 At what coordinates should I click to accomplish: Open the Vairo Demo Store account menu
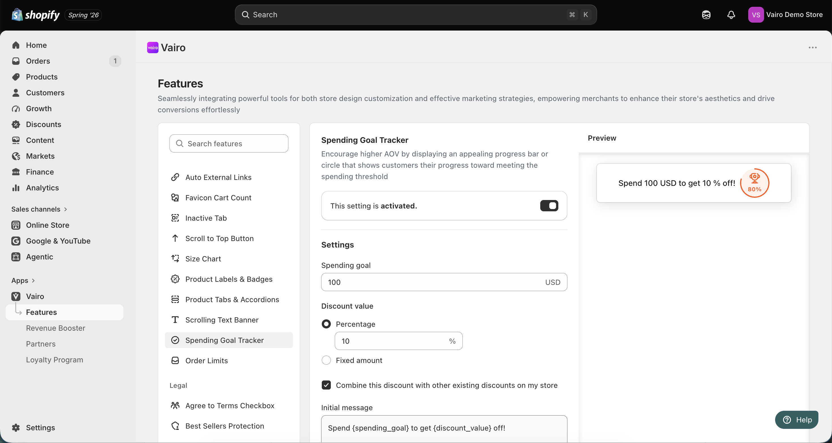pyautogui.click(x=785, y=15)
